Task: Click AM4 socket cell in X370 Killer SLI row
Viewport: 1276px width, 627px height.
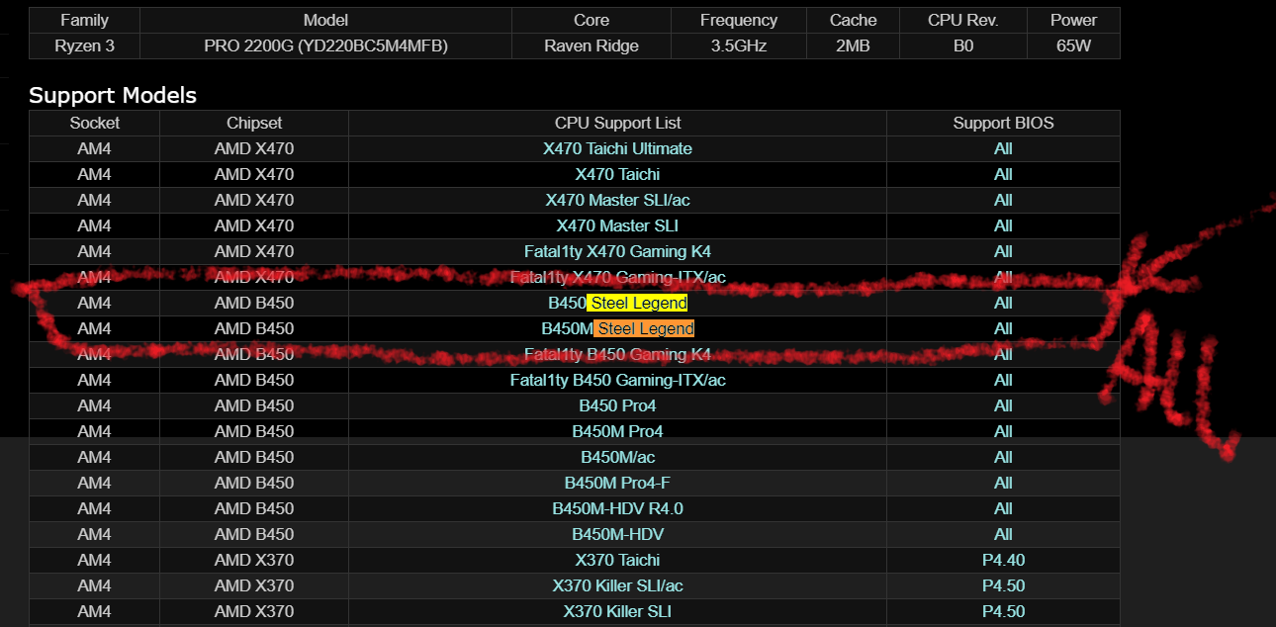Action: pos(94,611)
